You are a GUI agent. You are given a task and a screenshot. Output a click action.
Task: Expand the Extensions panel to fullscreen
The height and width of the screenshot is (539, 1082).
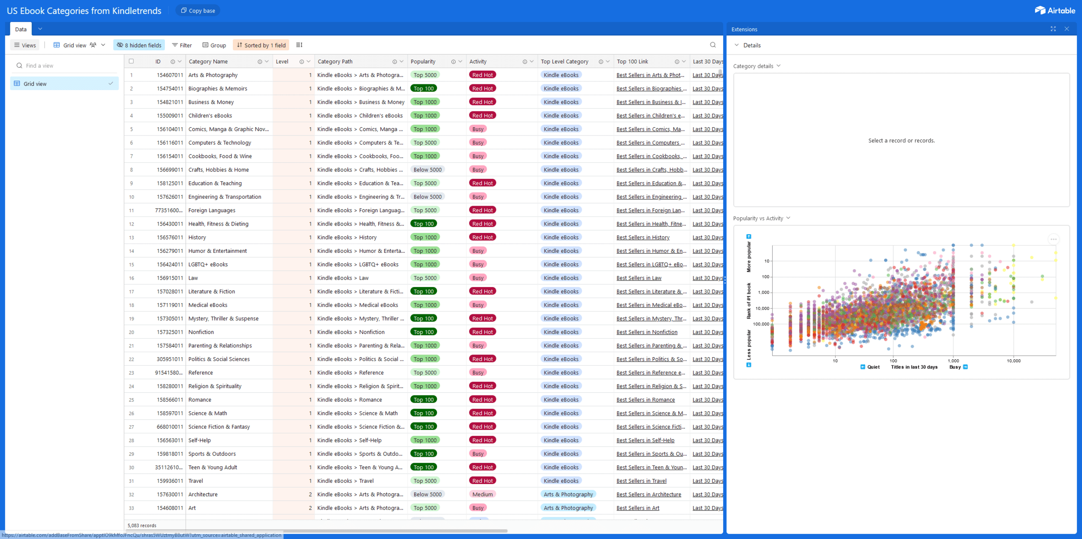tap(1053, 29)
